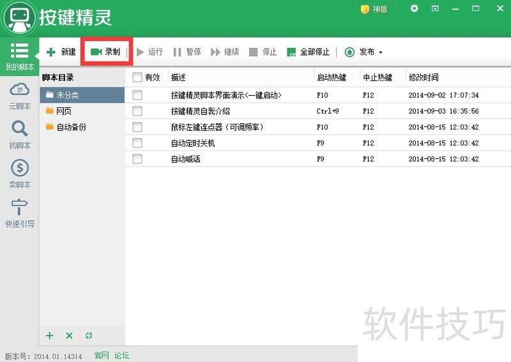Open the title bar dropdown menu icon

click(x=435, y=8)
